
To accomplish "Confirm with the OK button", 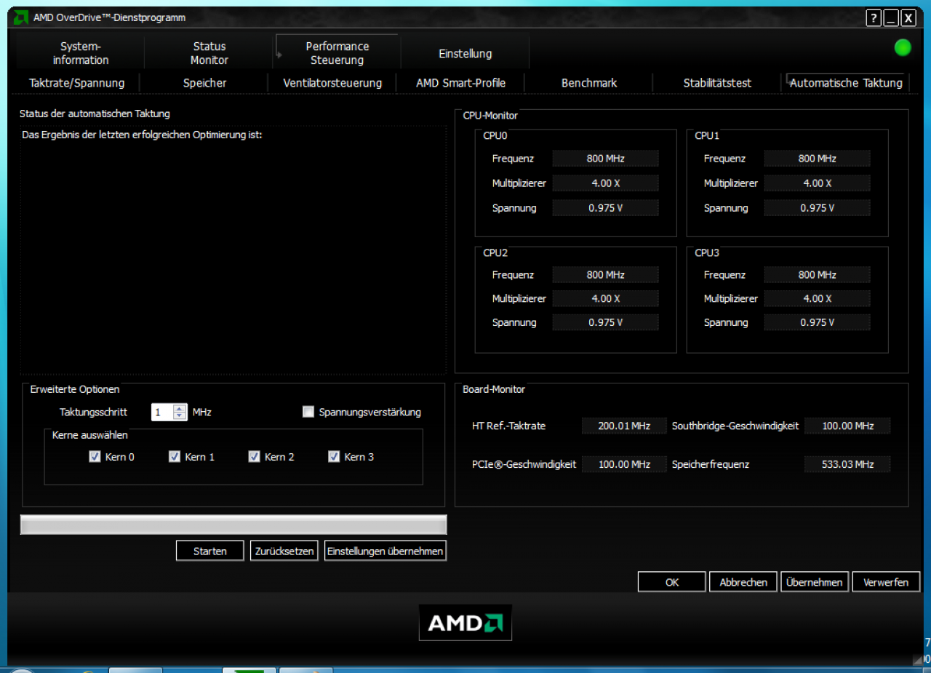I will point(672,582).
